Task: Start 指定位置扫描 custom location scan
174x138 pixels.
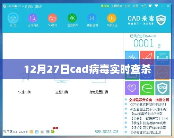Action: (x=99, y=92)
